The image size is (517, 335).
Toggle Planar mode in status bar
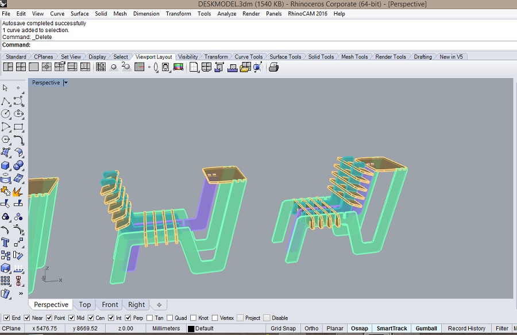[x=335, y=329]
